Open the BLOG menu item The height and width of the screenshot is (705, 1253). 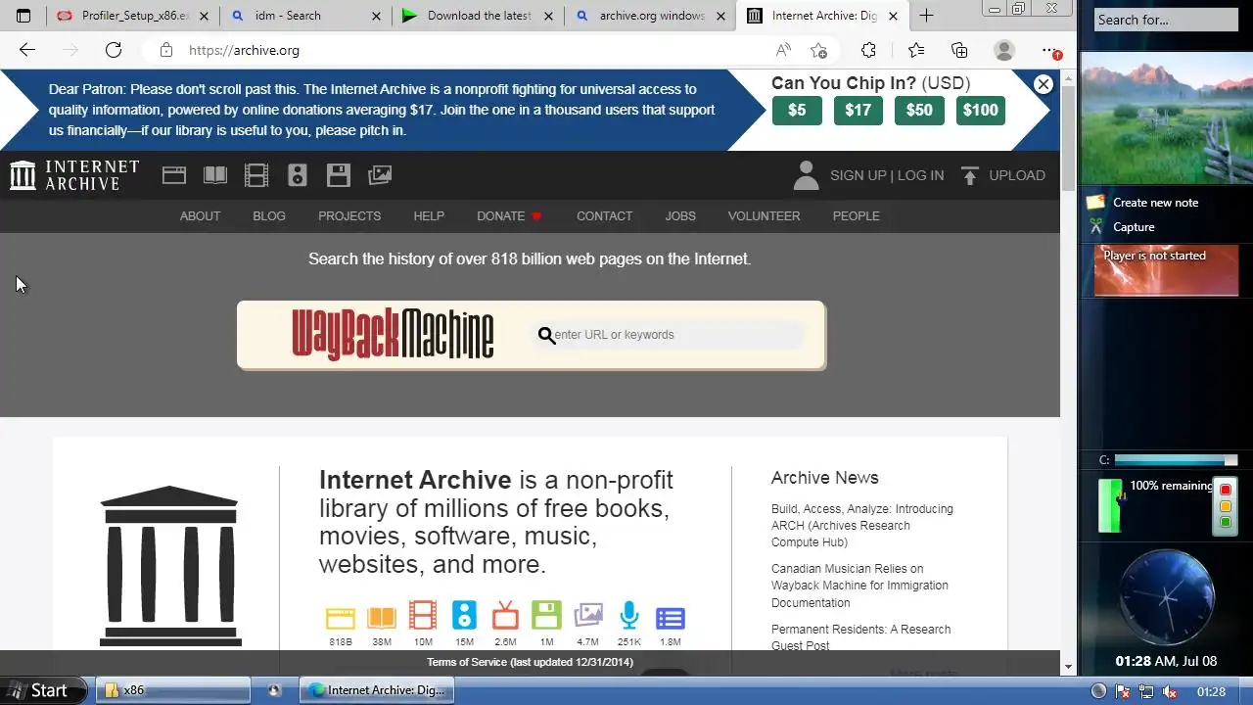(x=269, y=216)
